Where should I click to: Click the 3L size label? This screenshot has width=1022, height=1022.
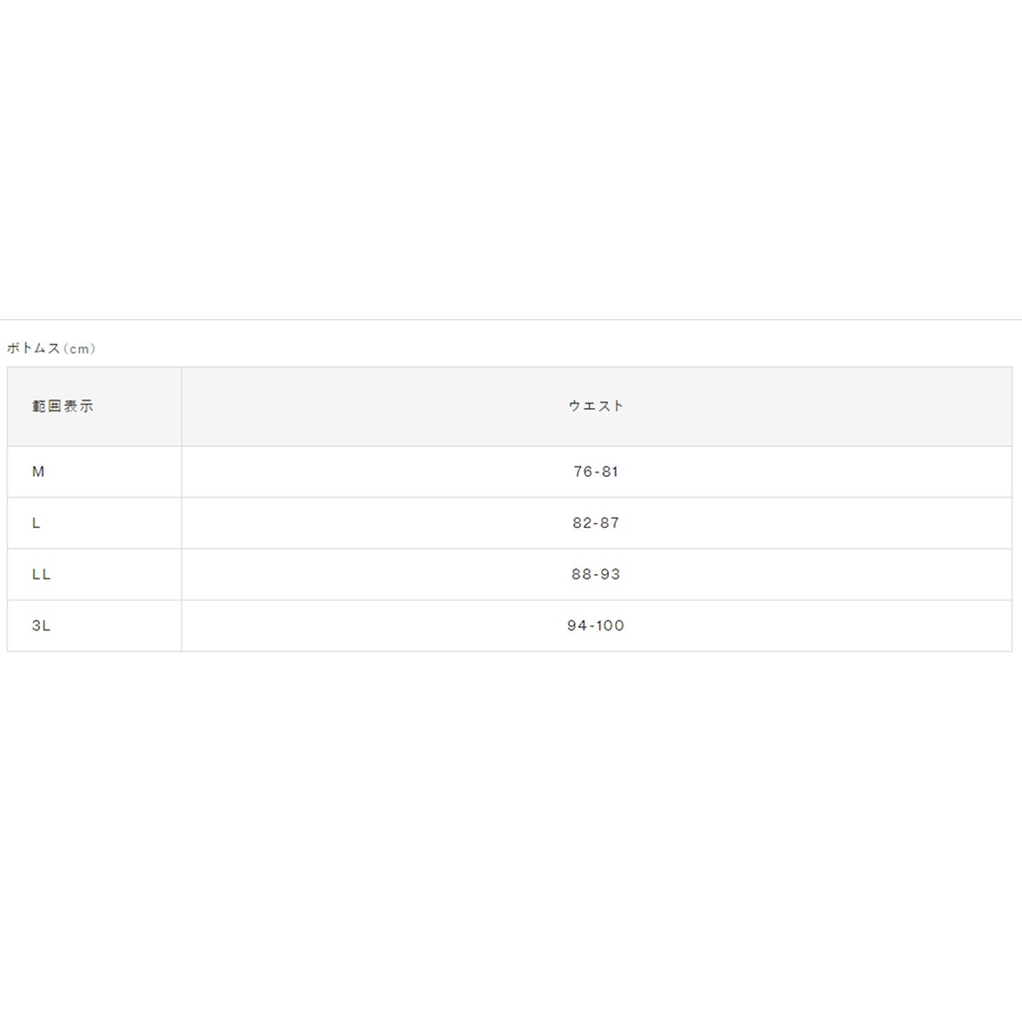41,625
